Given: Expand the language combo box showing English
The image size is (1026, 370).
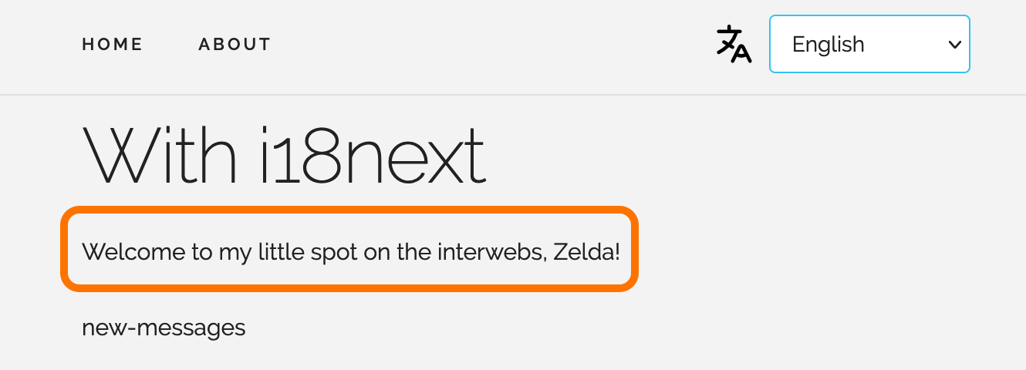Looking at the screenshot, I should pyautogui.click(x=869, y=44).
